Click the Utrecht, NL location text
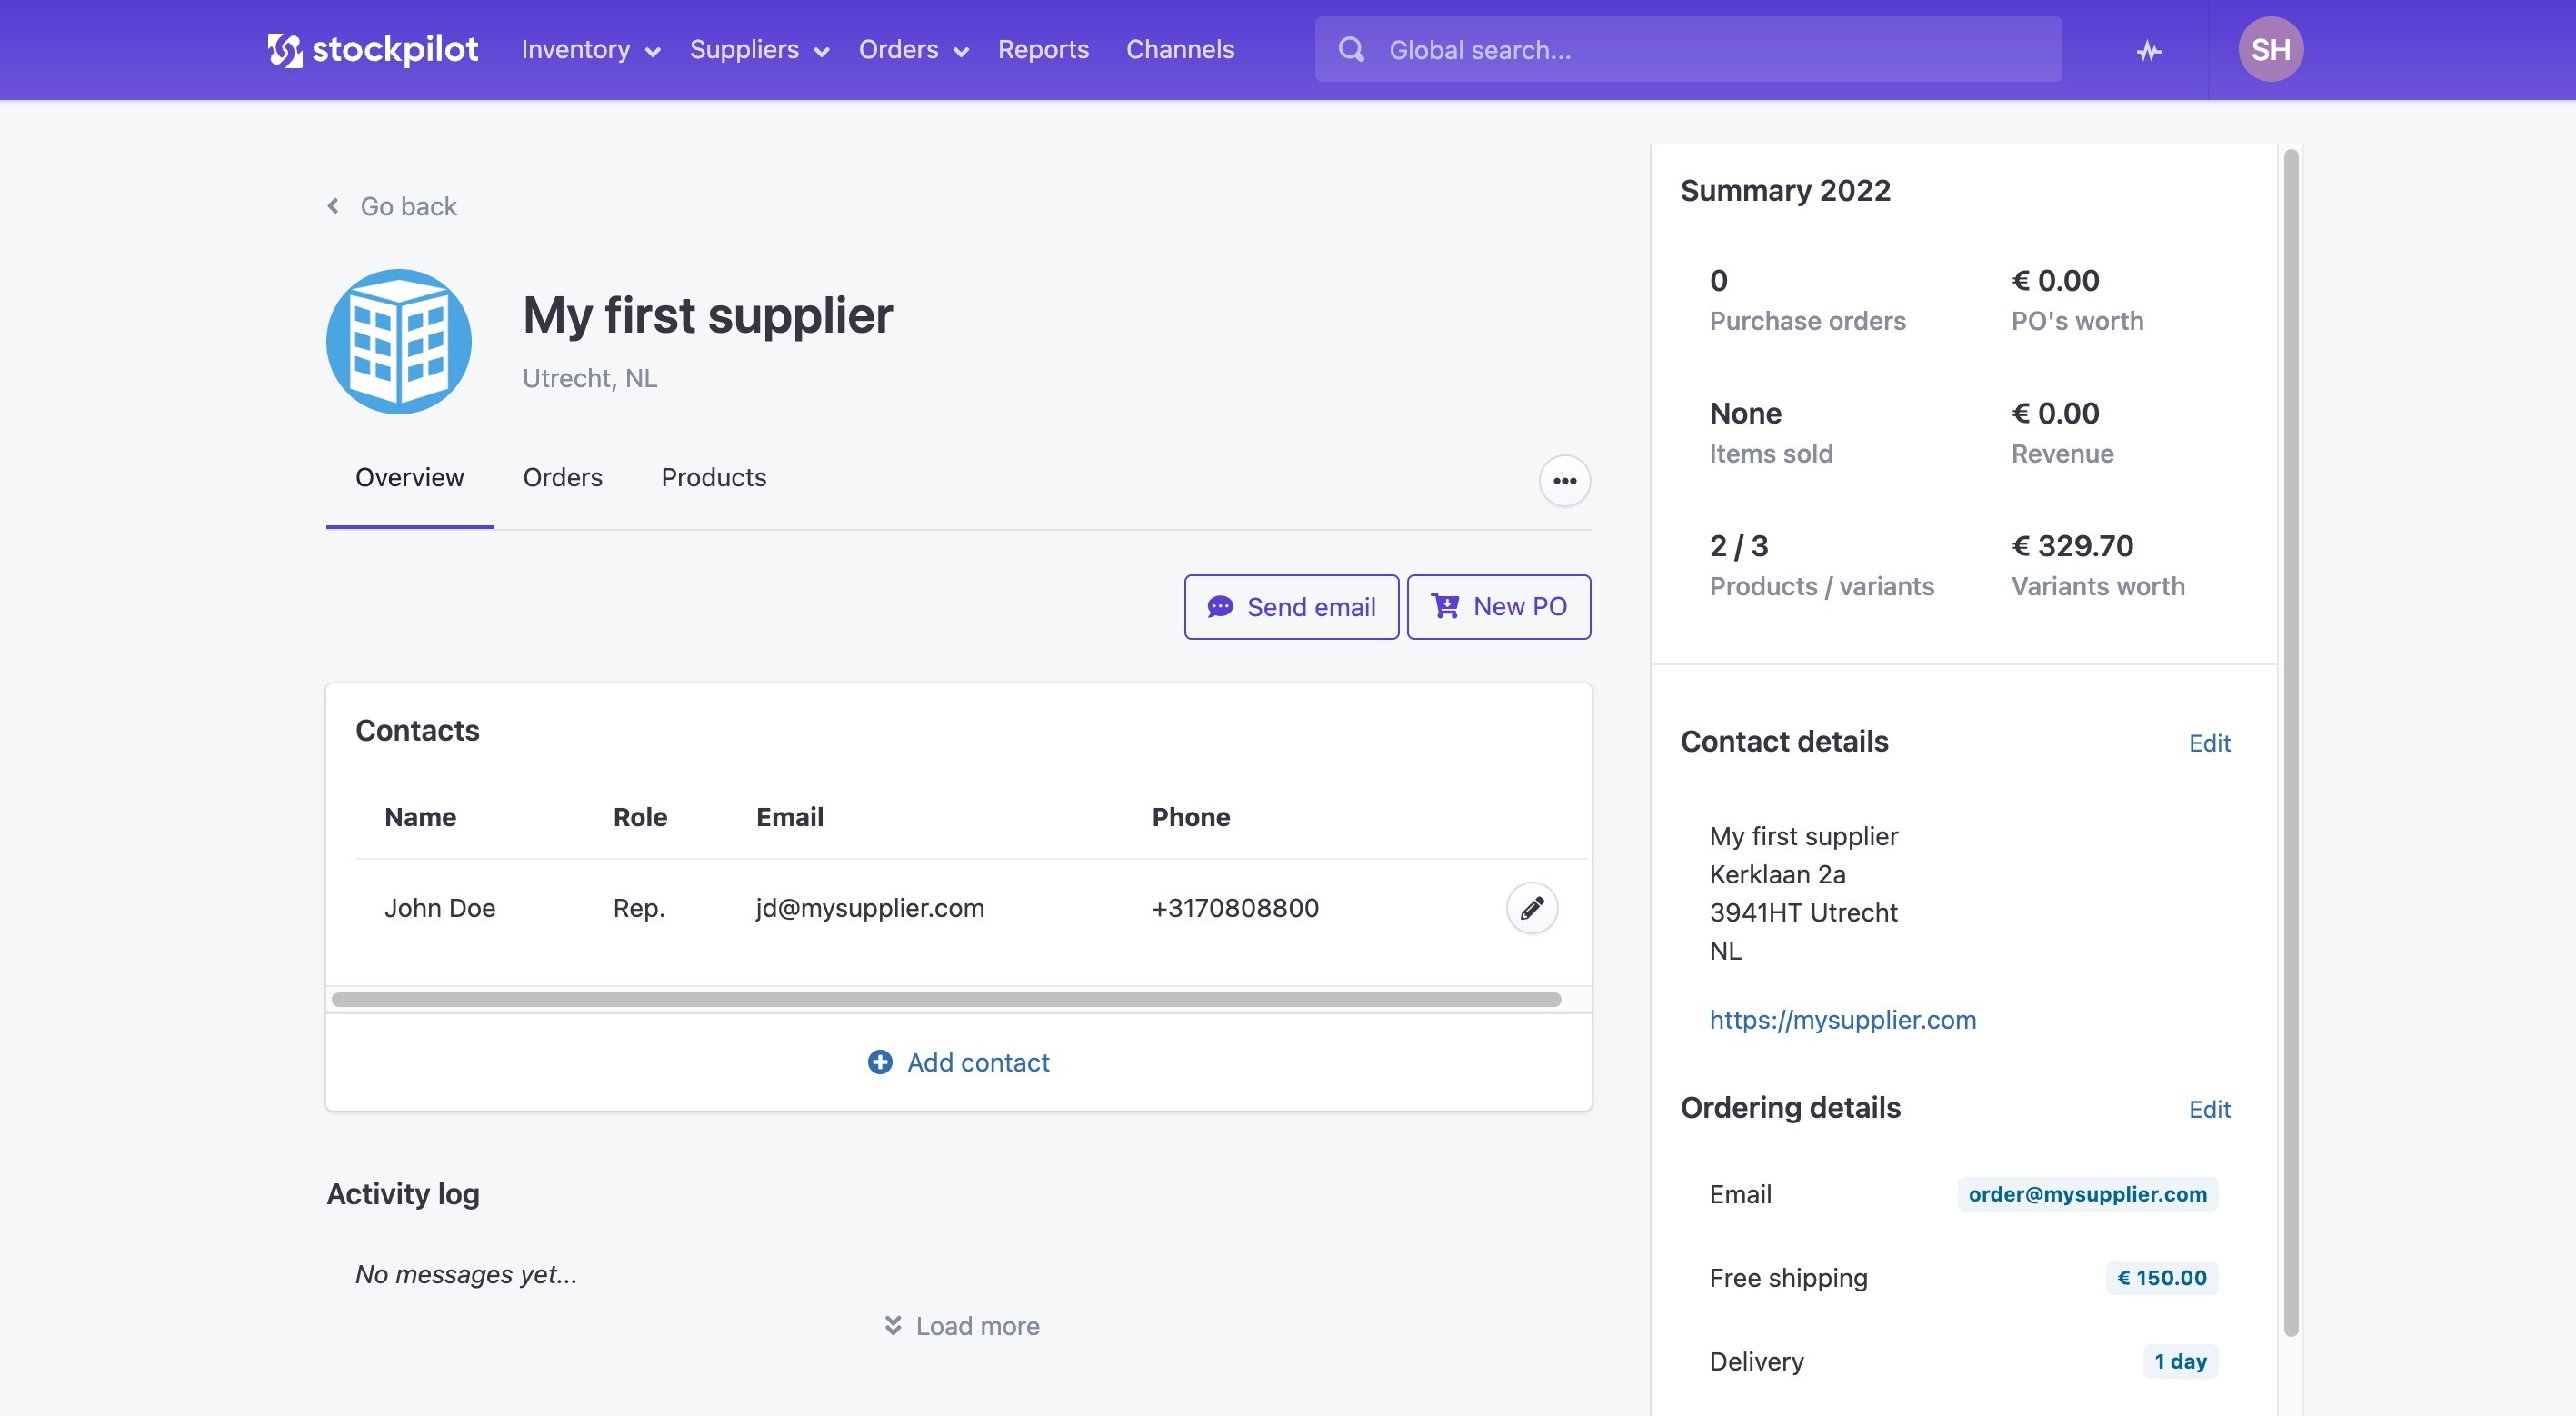2576x1416 pixels. 590,378
